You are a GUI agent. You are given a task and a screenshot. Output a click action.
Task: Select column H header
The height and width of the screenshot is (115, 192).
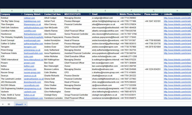[177, 11]
